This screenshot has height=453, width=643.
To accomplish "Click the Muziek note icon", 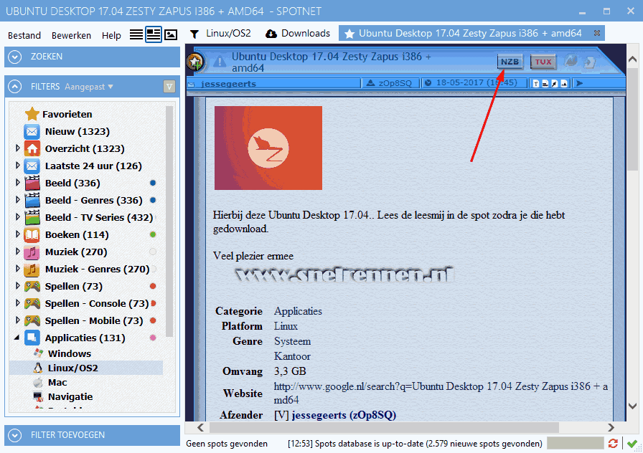I will [32, 252].
